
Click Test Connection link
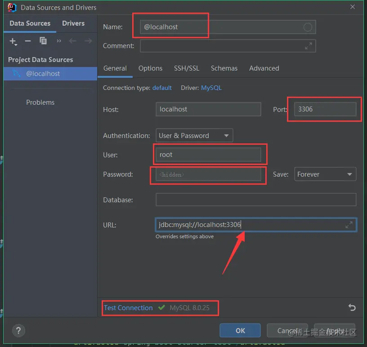tap(128, 308)
